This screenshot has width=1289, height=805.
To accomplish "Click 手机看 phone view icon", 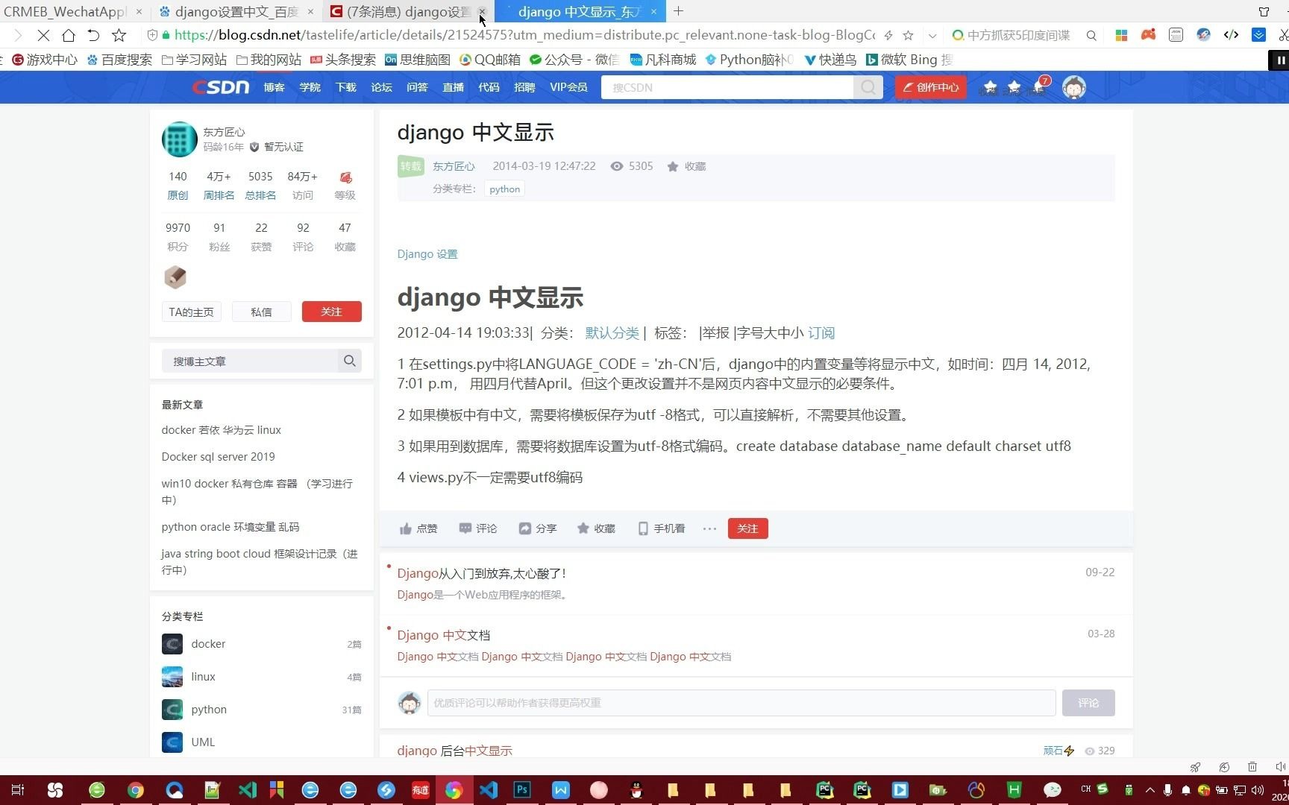I will tap(642, 528).
